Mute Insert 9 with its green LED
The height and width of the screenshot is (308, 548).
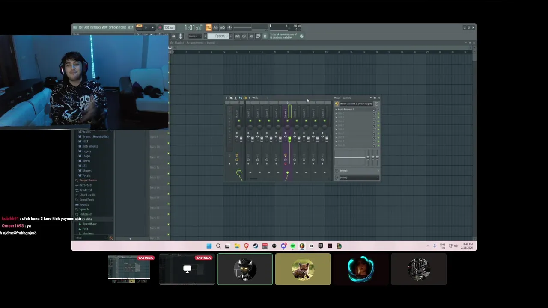tap(325, 121)
